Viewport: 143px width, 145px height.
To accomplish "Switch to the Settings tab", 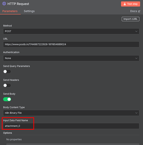I will (x=29, y=11).
